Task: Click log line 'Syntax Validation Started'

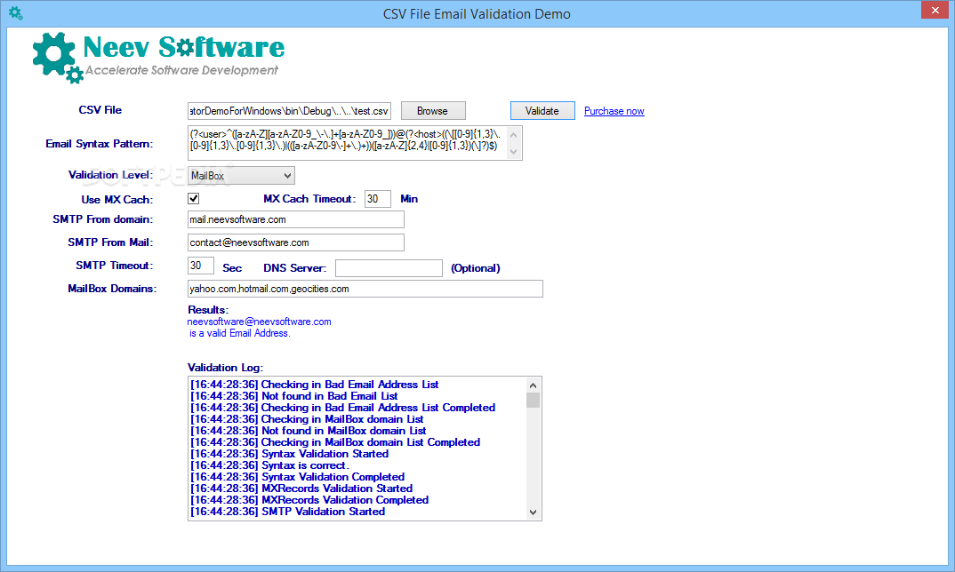Action: 289,454
